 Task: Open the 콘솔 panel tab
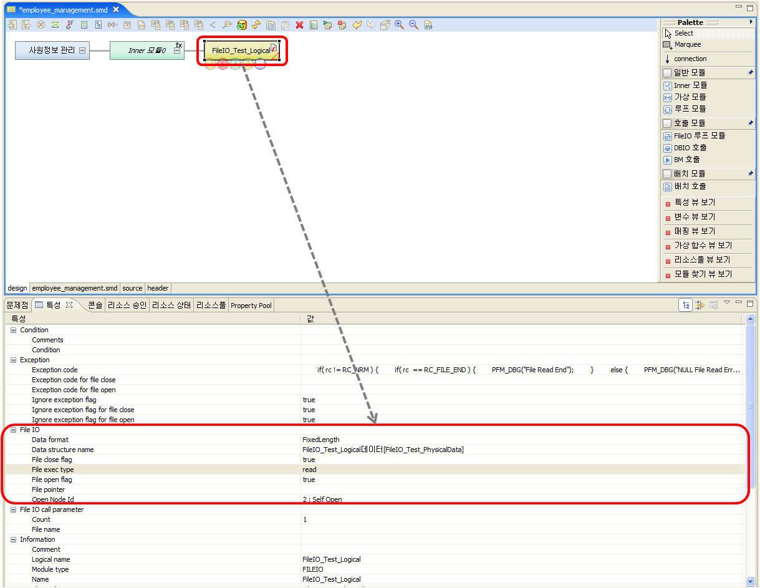[x=95, y=305]
